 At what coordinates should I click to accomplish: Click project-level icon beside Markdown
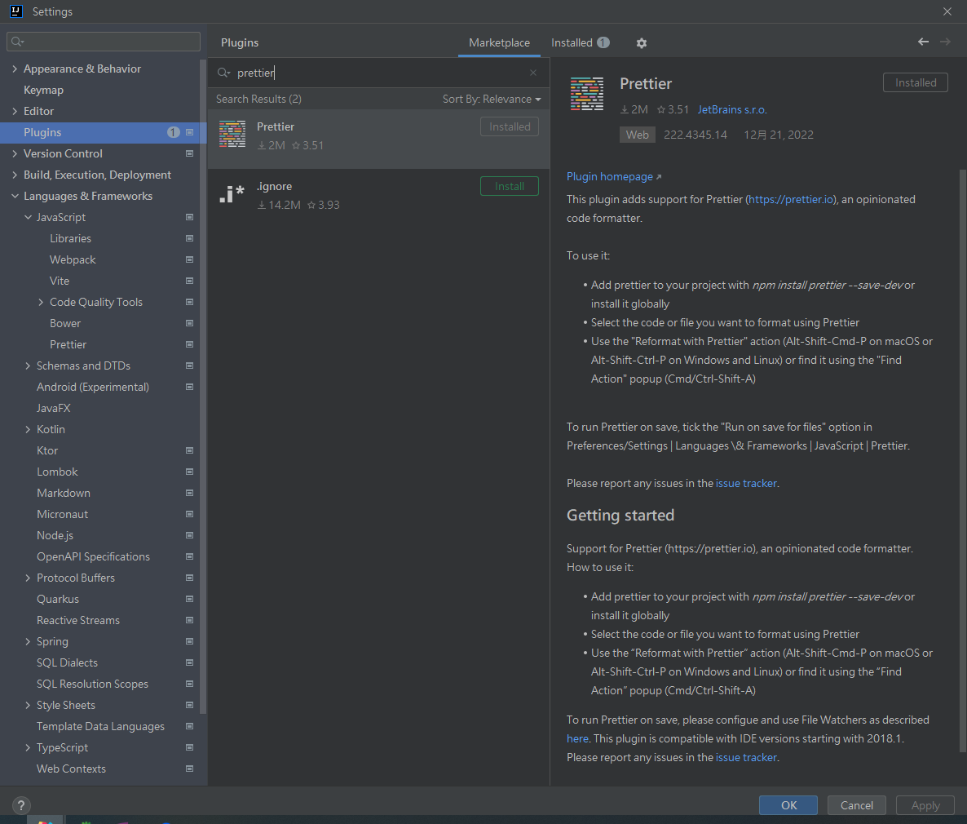189,493
